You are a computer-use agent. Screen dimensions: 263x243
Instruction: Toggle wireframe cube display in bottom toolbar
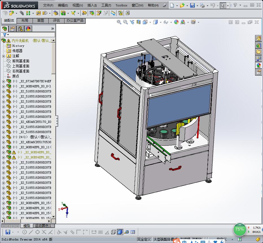point(113,232)
